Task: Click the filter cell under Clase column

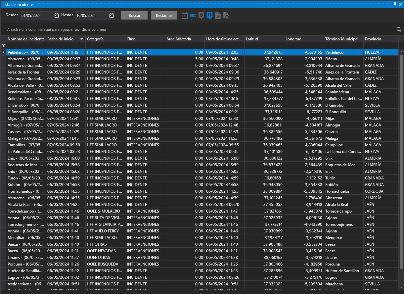Action: click(145, 45)
